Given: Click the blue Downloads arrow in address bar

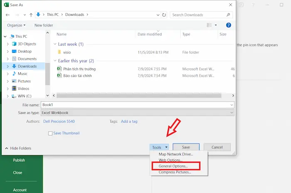Looking at the screenshot, I should pos(38,15).
